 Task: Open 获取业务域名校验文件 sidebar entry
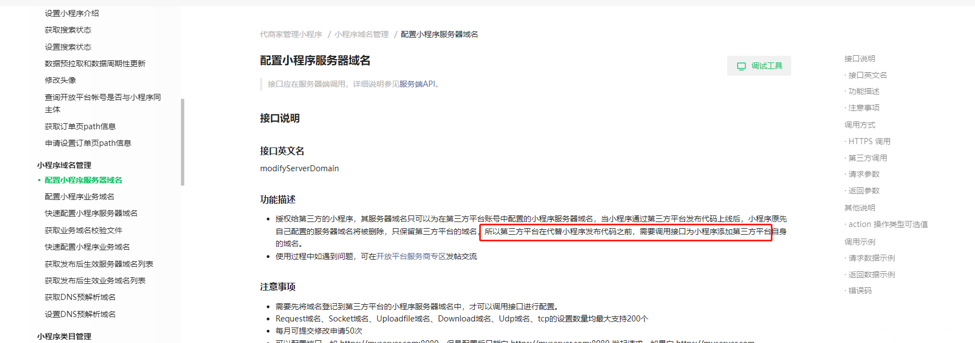pos(84,230)
